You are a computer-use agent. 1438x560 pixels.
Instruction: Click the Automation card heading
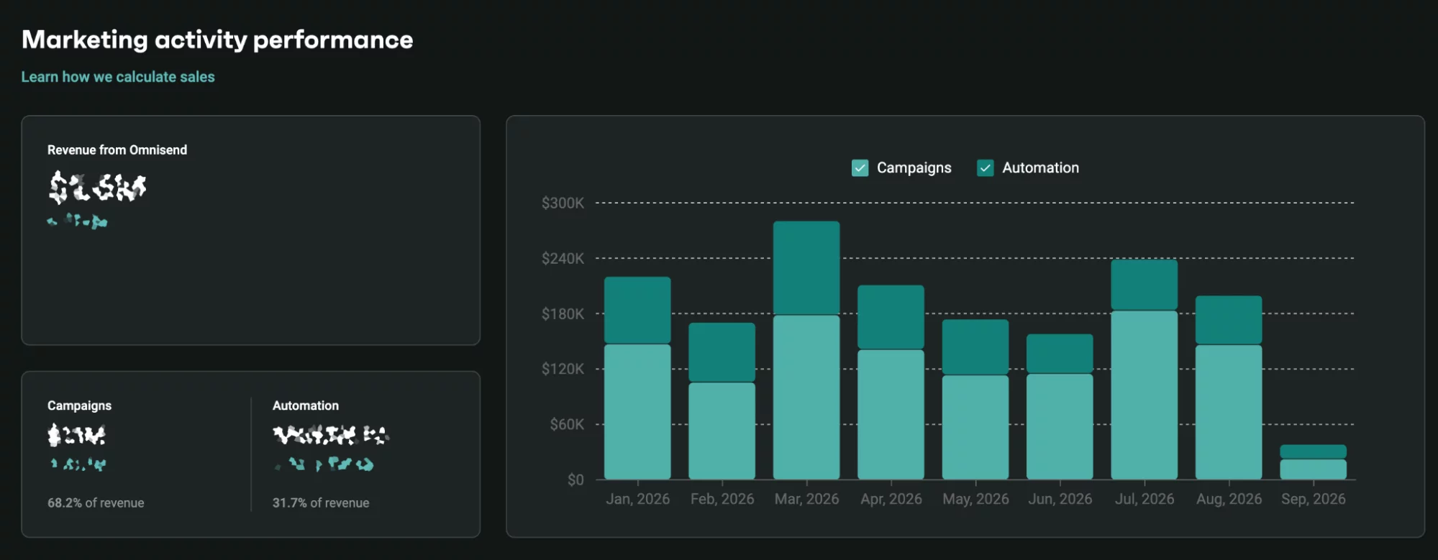(x=306, y=406)
